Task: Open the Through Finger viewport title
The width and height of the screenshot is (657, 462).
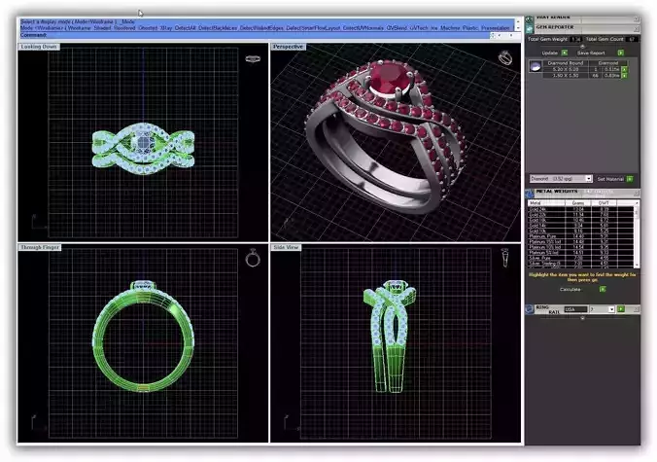Action: [40, 247]
